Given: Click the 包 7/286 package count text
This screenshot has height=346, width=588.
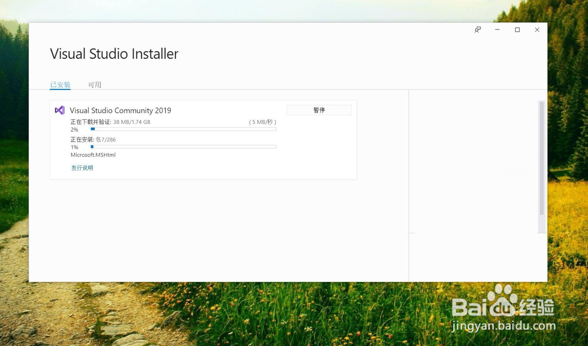Looking at the screenshot, I should (106, 140).
